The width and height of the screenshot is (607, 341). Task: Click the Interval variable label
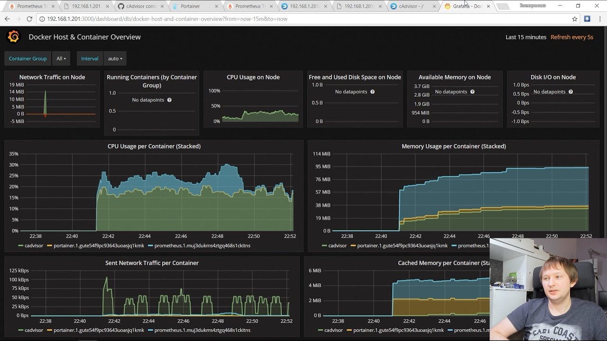90,59
